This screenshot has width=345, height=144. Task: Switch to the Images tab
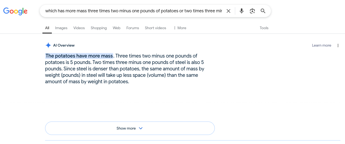click(61, 28)
